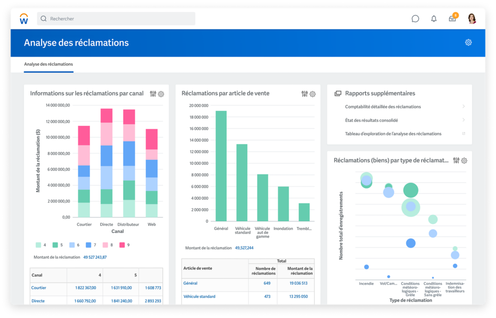
Task: Open filter sliders icon for réclamations par canal
Action: tap(153, 94)
